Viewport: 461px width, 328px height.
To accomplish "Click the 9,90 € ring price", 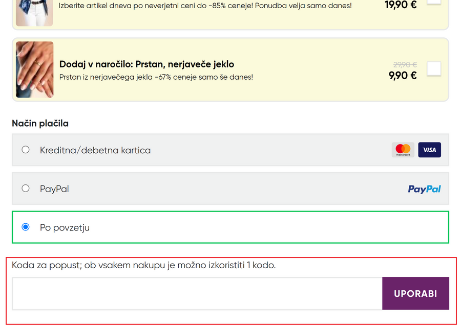I will (x=403, y=76).
